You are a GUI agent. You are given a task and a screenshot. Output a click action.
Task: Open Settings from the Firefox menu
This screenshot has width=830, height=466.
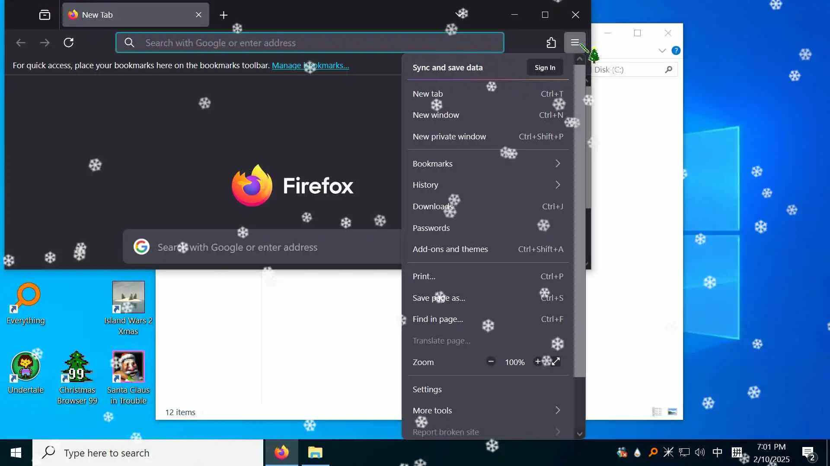427,389
